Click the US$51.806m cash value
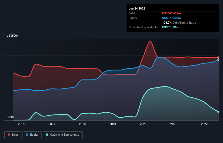Viewport: 223px width, 143px height. point(171,27)
